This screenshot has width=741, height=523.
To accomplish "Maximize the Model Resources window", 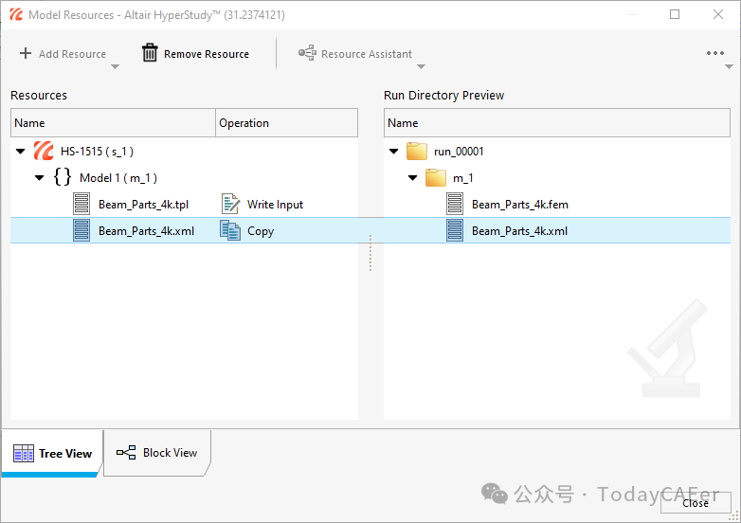I will point(675,14).
